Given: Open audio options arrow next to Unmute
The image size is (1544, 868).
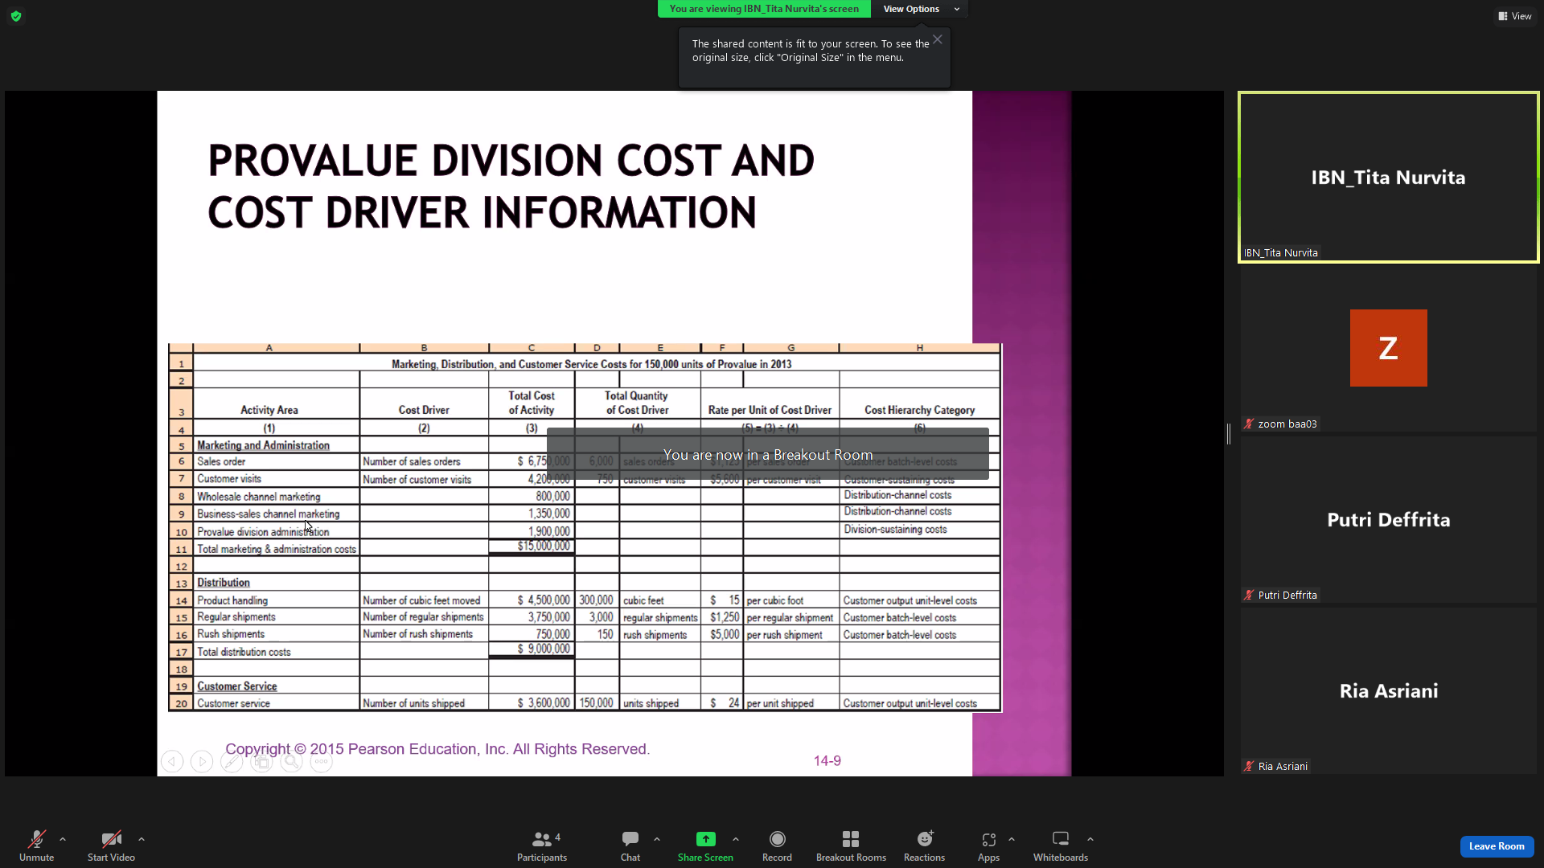Looking at the screenshot, I should tap(63, 839).
